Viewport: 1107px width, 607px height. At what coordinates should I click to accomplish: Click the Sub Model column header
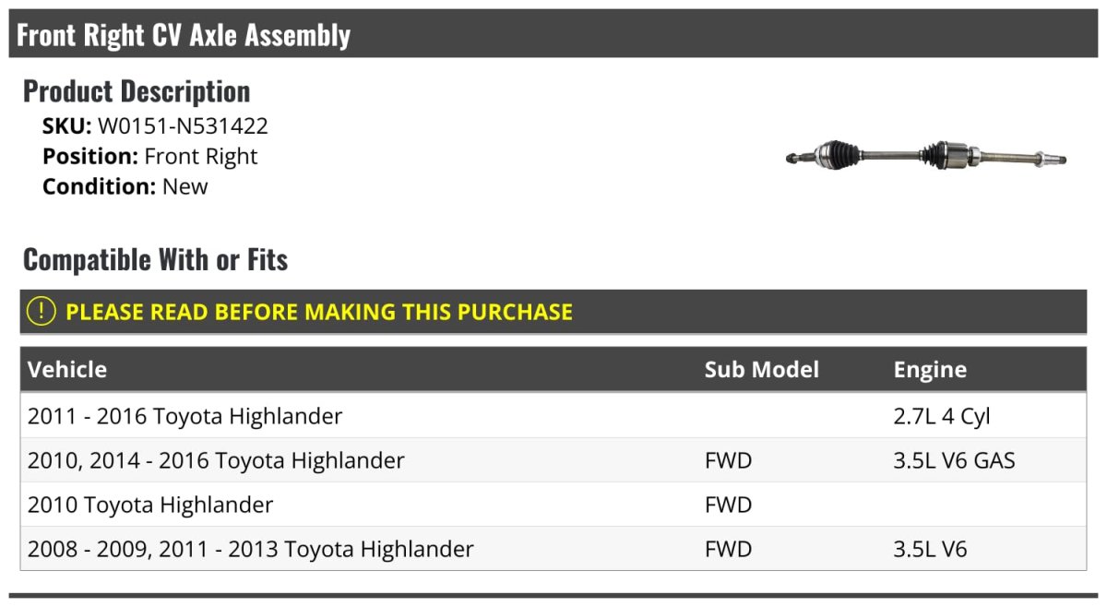(x=761, y=370)
